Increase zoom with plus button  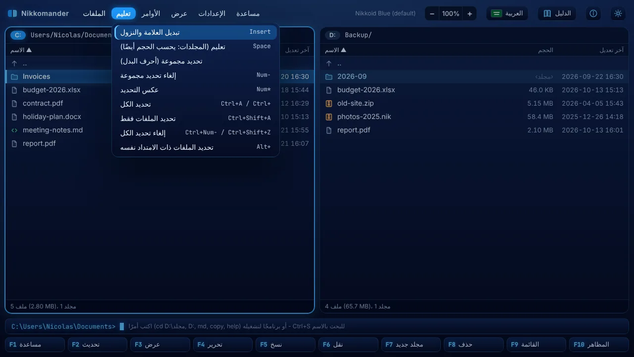tap(470, 14)
